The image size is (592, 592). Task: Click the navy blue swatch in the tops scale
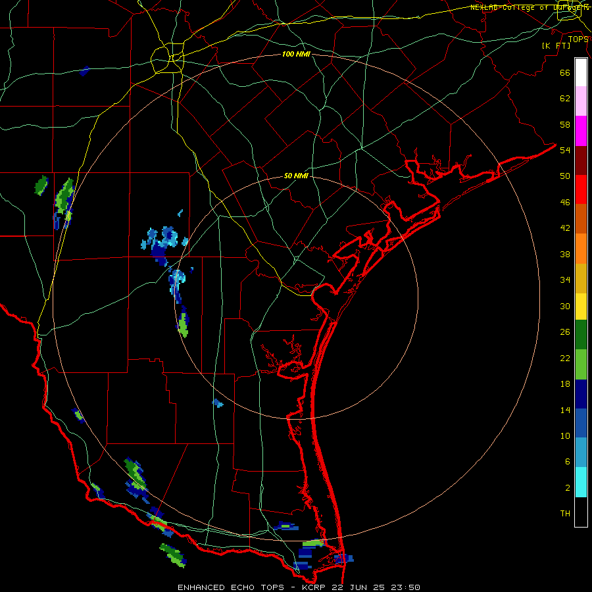[x=581, y=394]
